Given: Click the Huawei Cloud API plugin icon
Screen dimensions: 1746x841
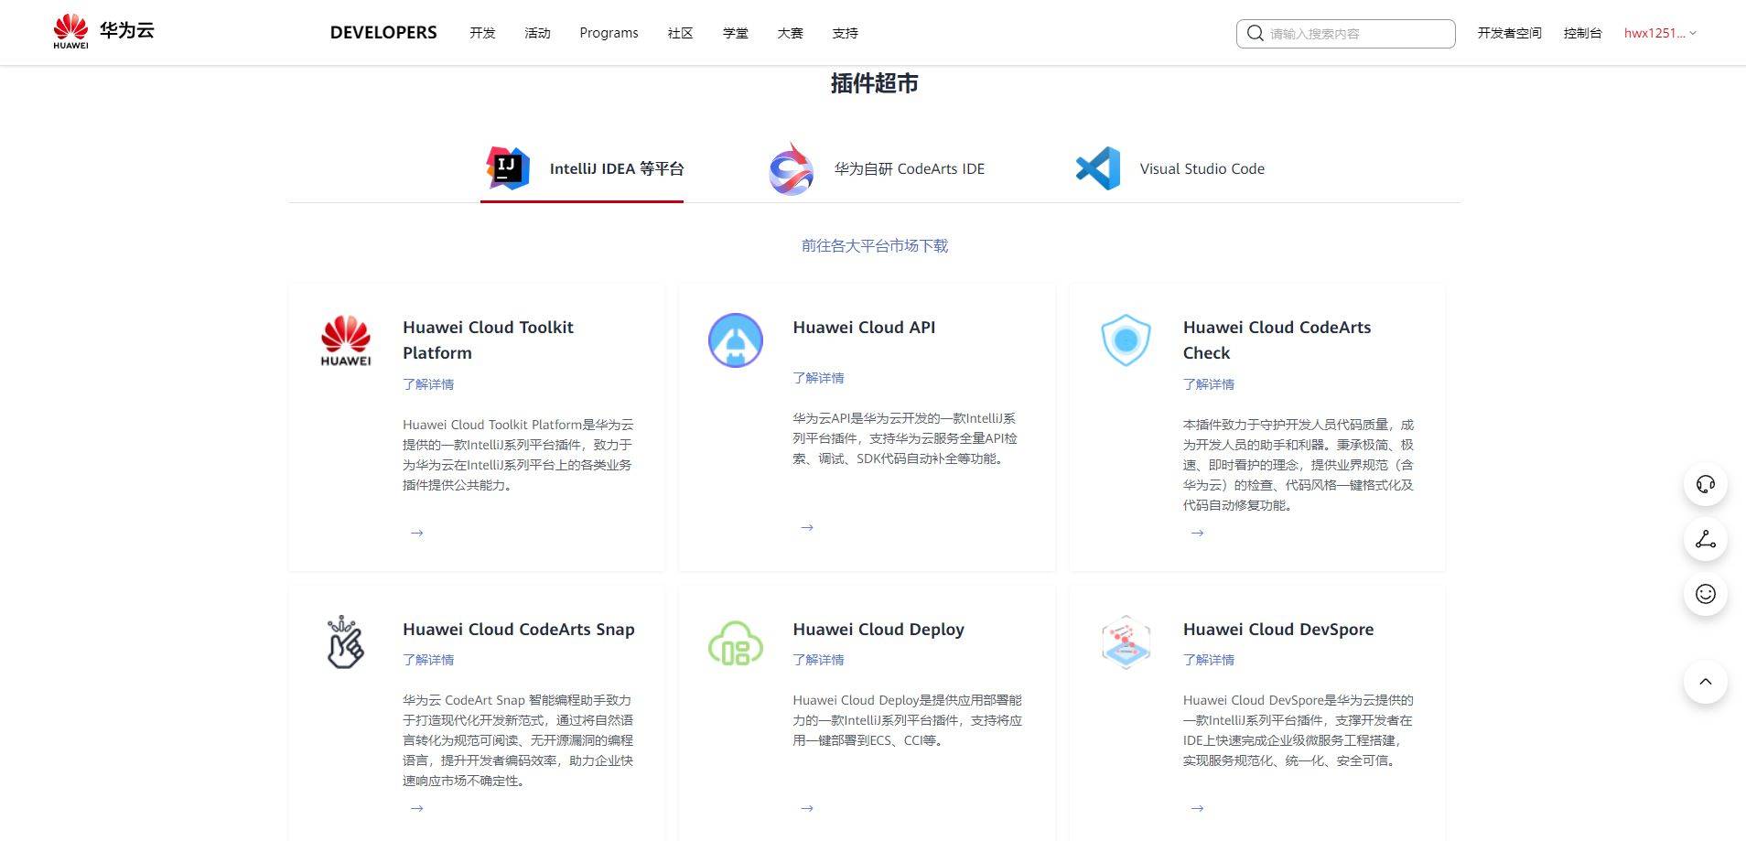Looking at the screenshot, I should point(736,340).
